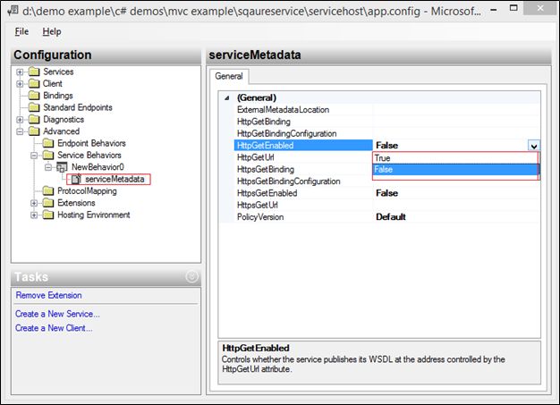Click the Advanced folder icon
The width and height of the screenshot is (560, 405).
pos(34,131)
